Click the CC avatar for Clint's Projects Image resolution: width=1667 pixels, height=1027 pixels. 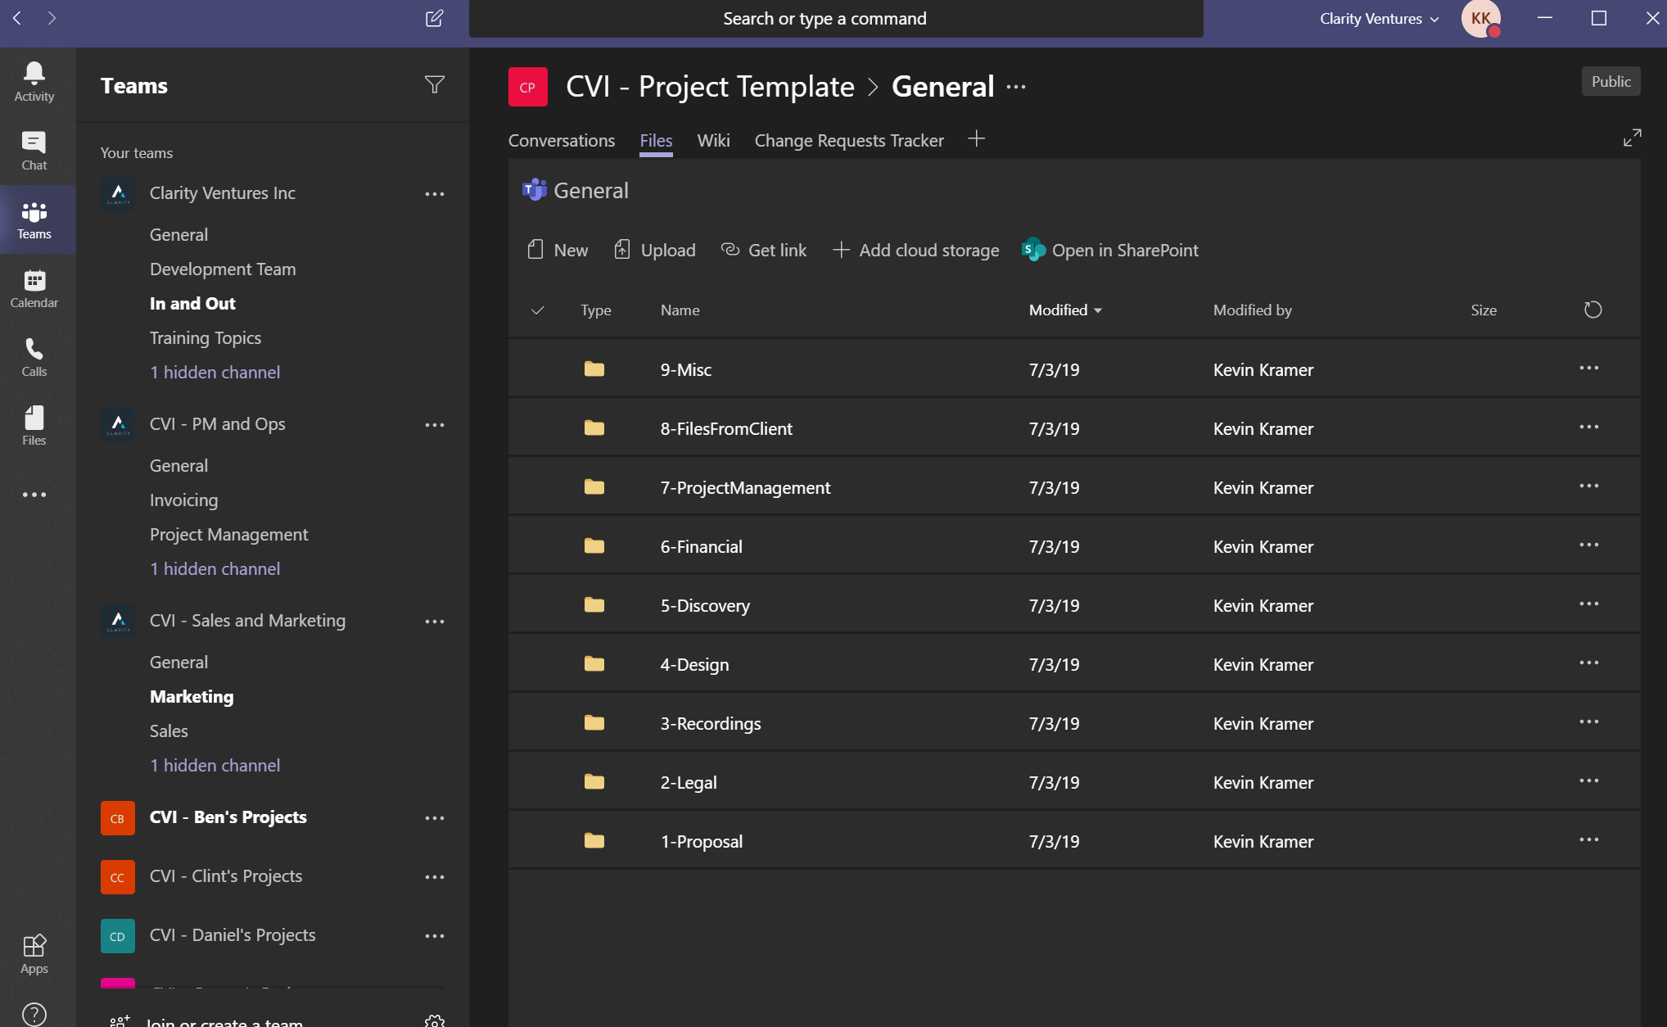[x=118, y=876]
